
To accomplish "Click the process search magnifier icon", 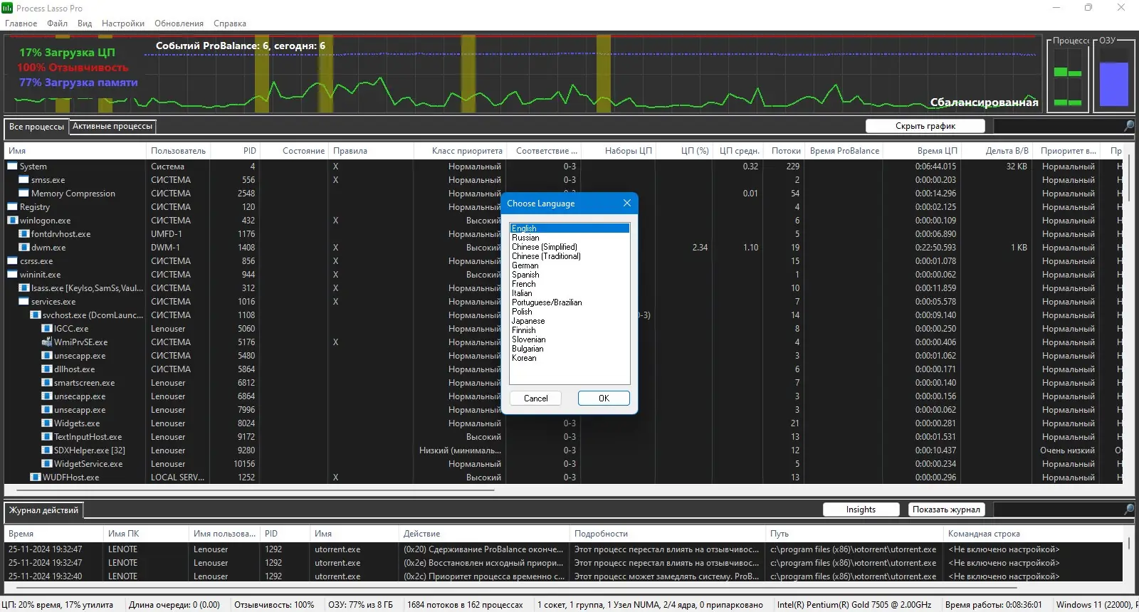I will (x=1129, y=126).
